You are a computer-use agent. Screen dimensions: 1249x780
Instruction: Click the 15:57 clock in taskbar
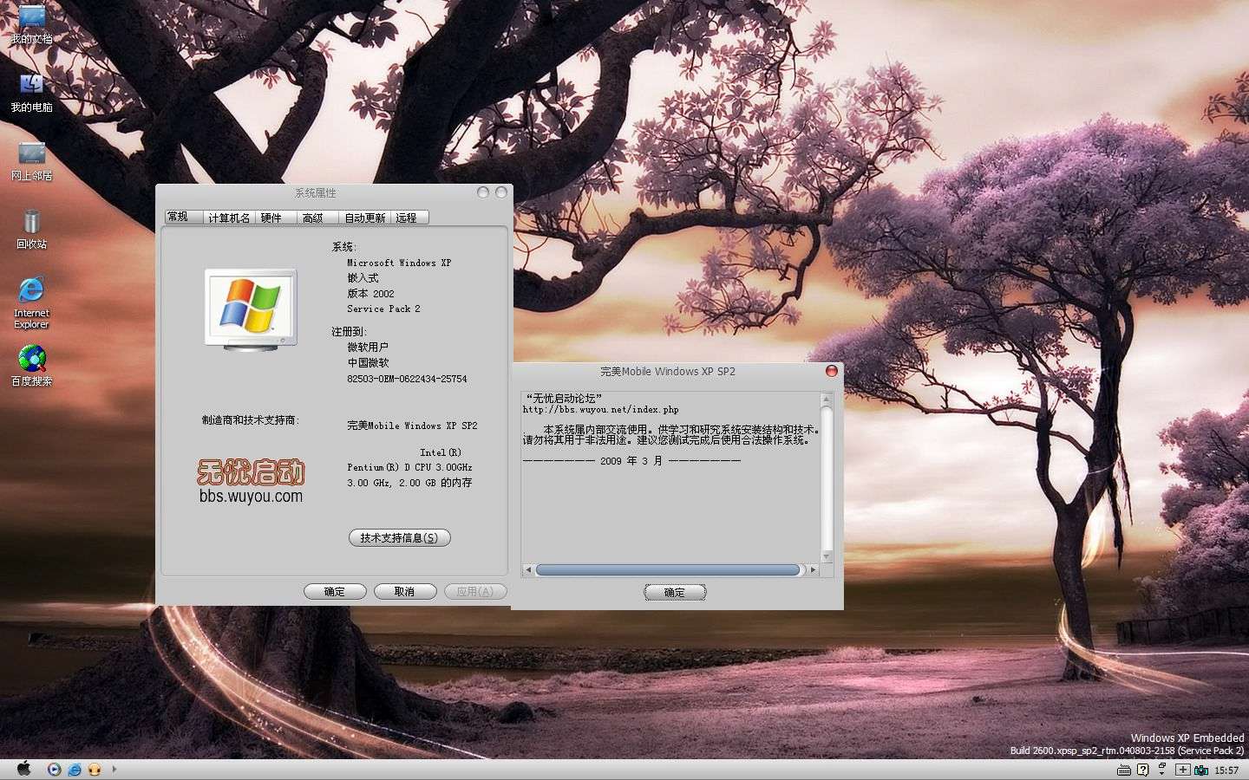point(1226,770)
